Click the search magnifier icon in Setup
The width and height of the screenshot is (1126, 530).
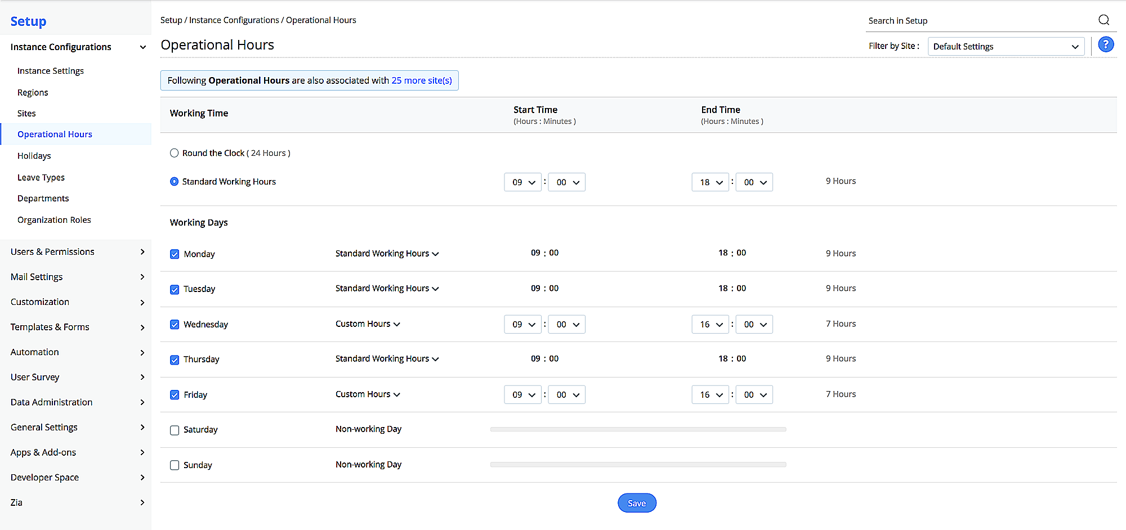coord(1103,20)
